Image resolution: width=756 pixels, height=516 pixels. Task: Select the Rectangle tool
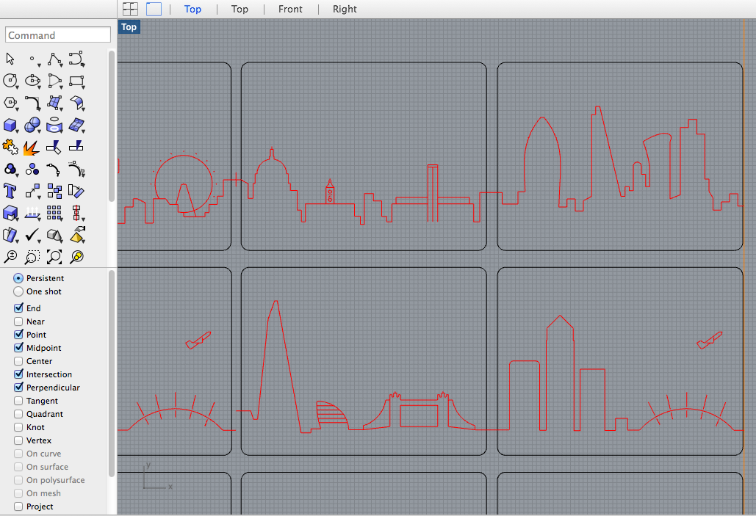pos(76,81)
